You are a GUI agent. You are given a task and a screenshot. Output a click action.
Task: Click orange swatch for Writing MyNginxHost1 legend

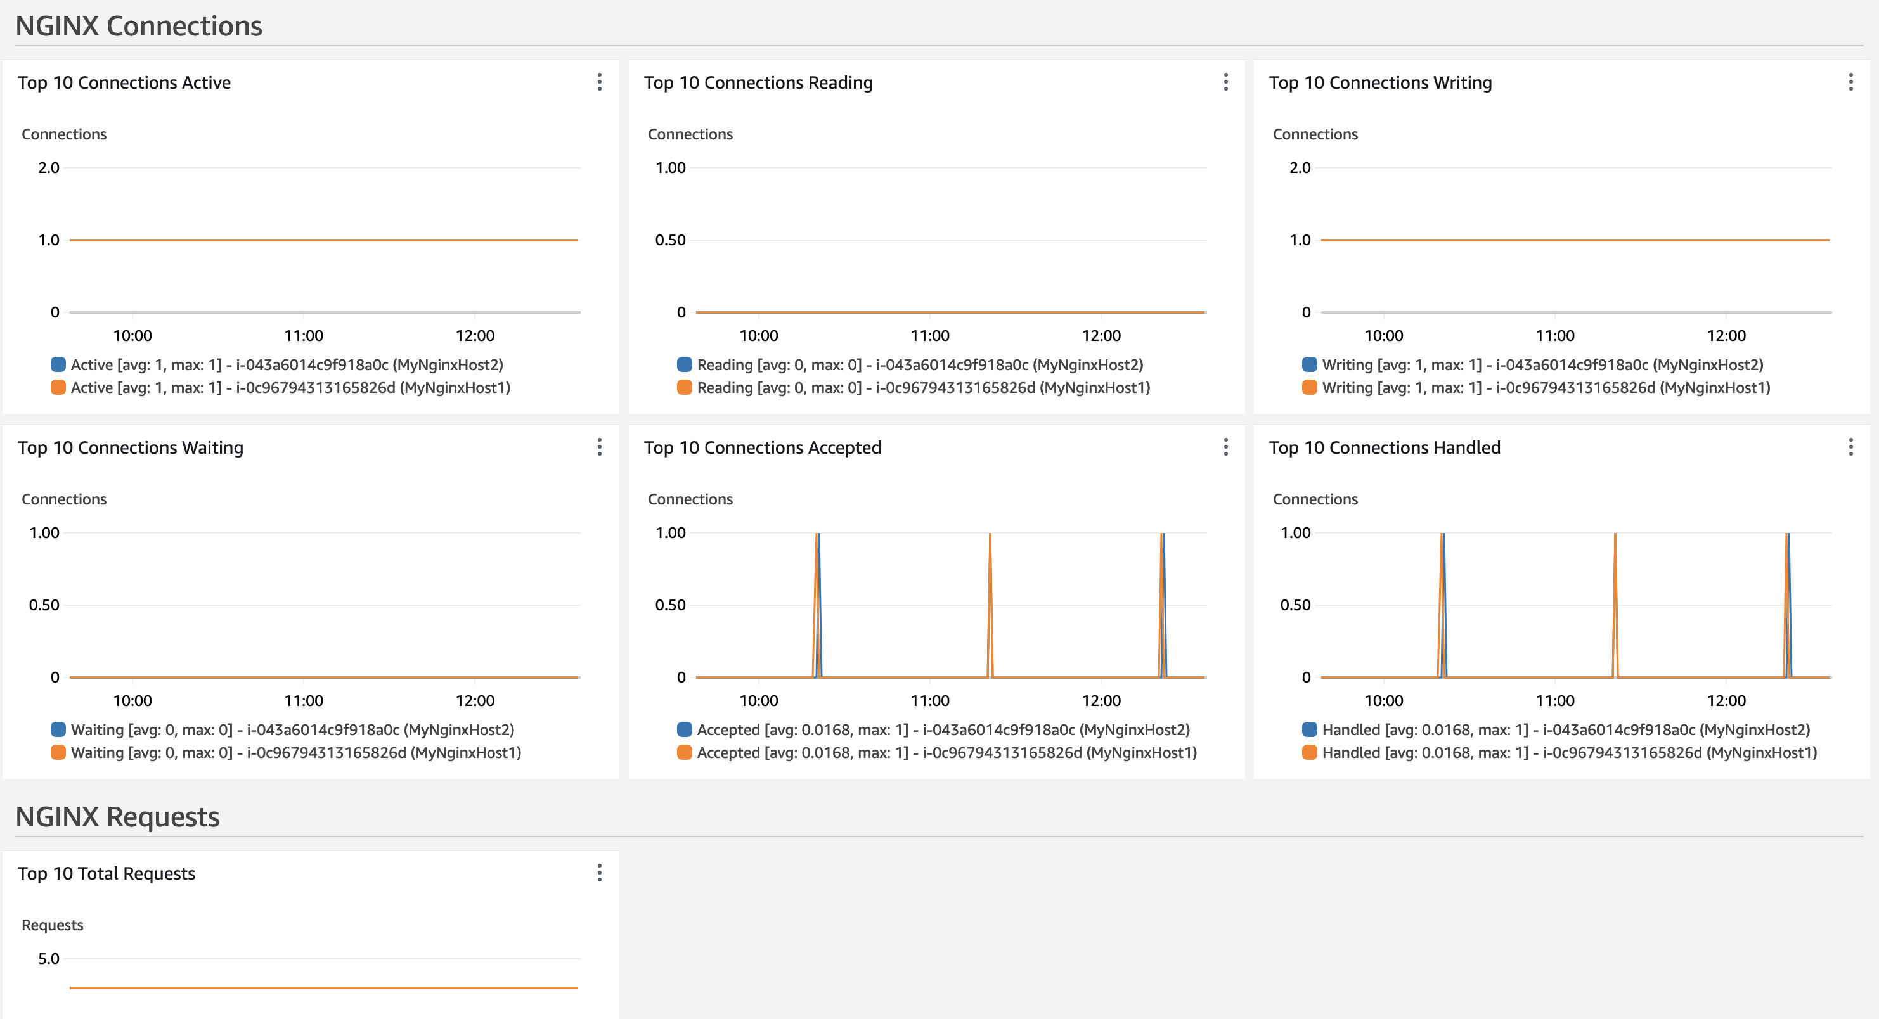1309,387
